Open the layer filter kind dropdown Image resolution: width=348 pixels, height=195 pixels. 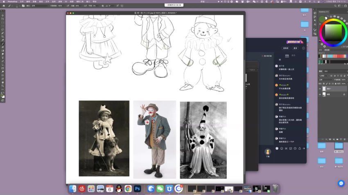pos(323,76)
